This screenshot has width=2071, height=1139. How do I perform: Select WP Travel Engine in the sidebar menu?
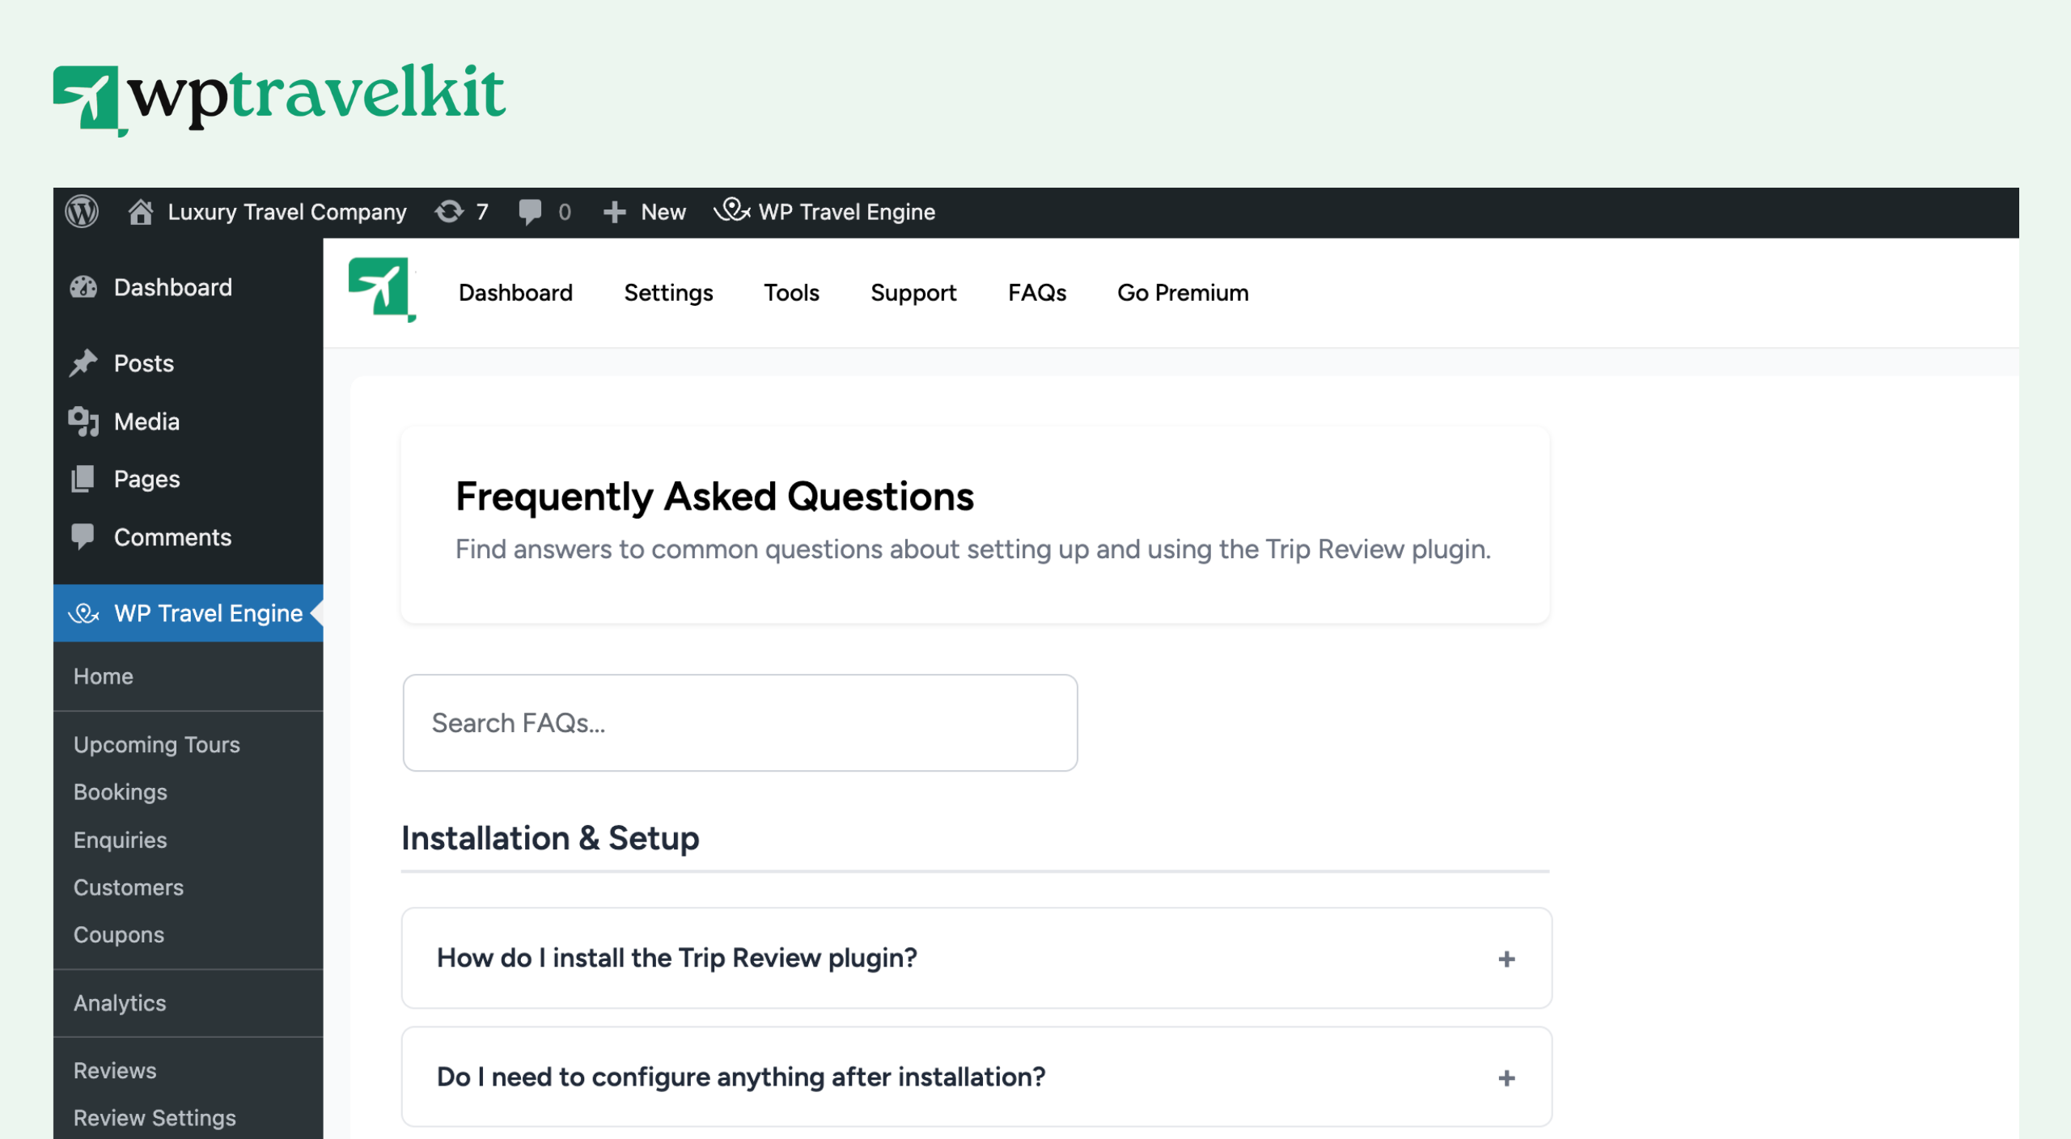tap(209, 612)
